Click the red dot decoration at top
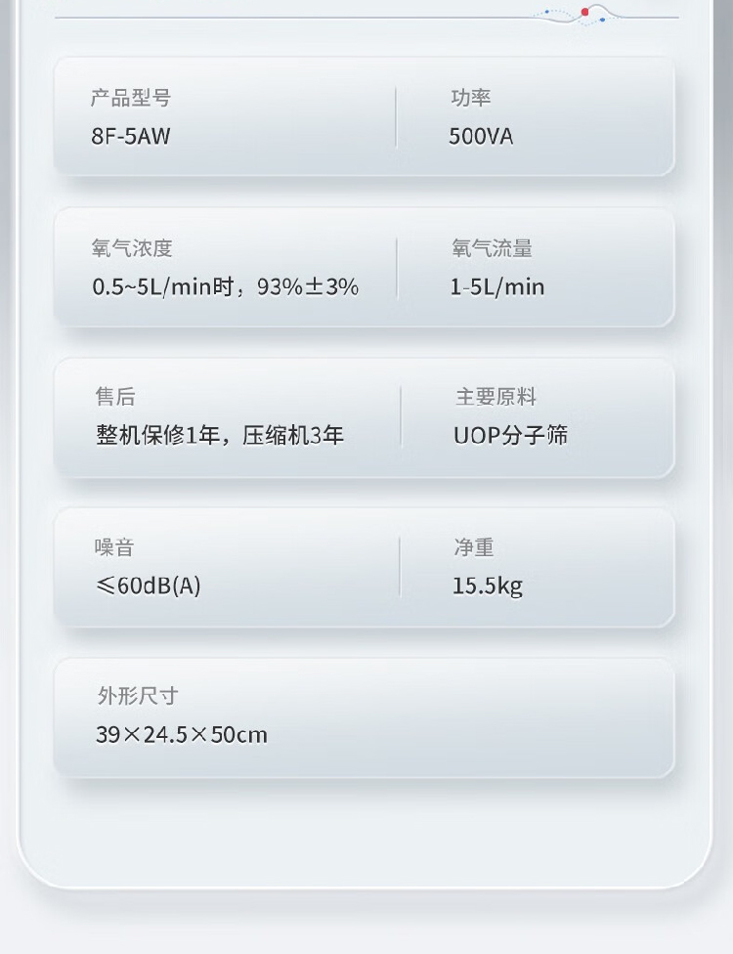 tap(585, 13)
